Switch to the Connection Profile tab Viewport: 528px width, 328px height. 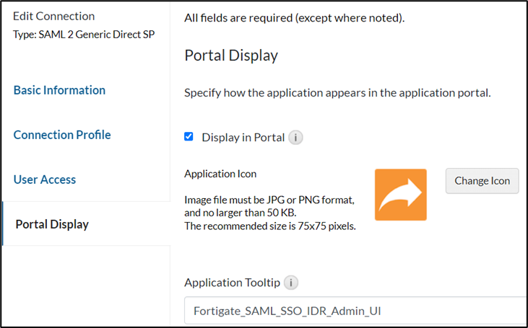(x=62, y=135)
